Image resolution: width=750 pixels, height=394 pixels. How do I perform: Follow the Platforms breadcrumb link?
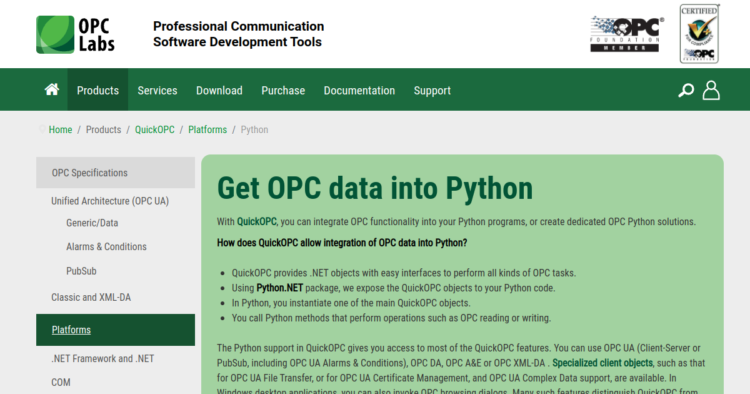[207, 129]
